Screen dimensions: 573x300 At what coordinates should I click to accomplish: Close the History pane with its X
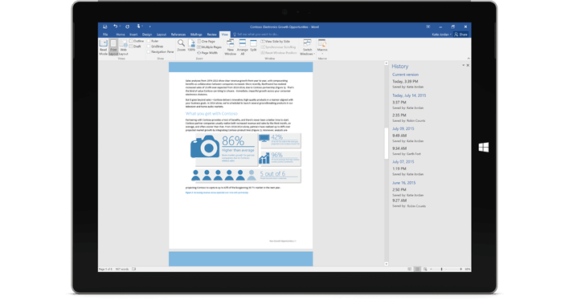click(468, 65)
